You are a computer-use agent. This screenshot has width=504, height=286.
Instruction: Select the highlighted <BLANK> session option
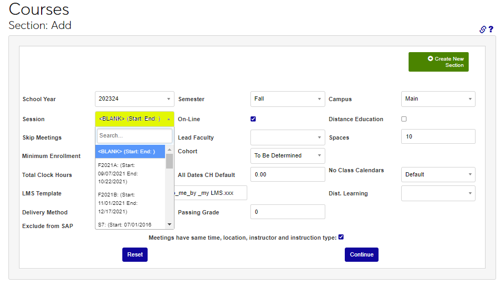pos(130,152)
